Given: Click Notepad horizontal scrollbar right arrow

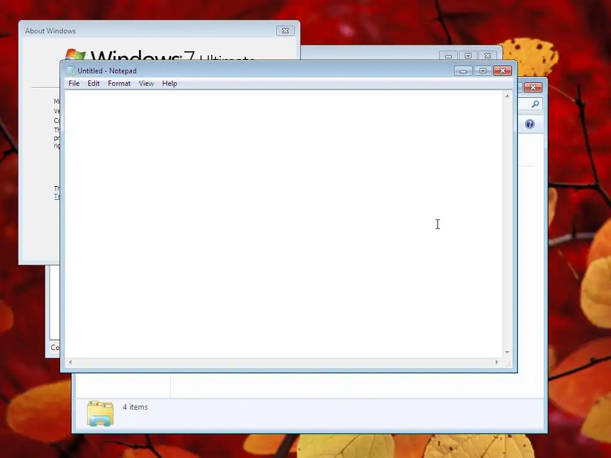Looking at the screenshot, I should coord(497,362).
